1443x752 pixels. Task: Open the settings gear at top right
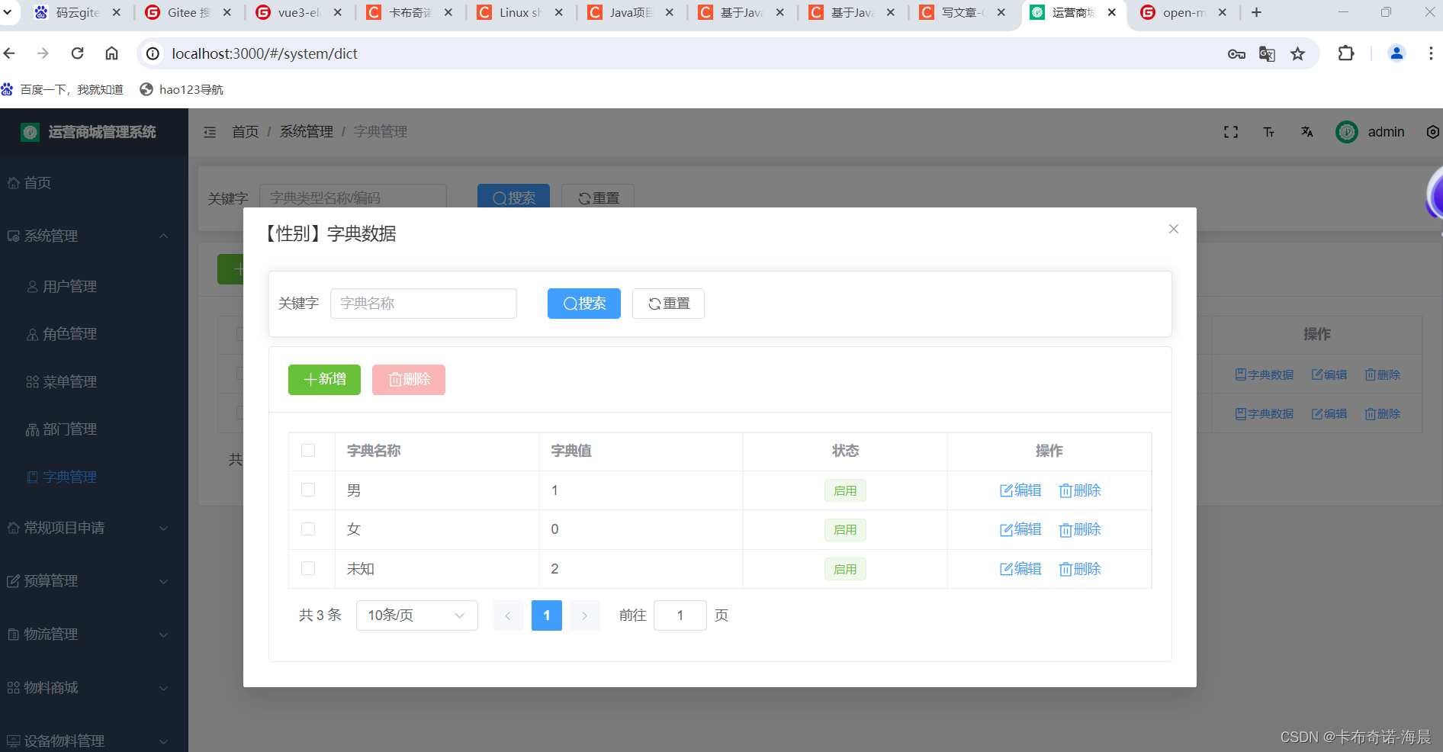tap(1432, 131)
